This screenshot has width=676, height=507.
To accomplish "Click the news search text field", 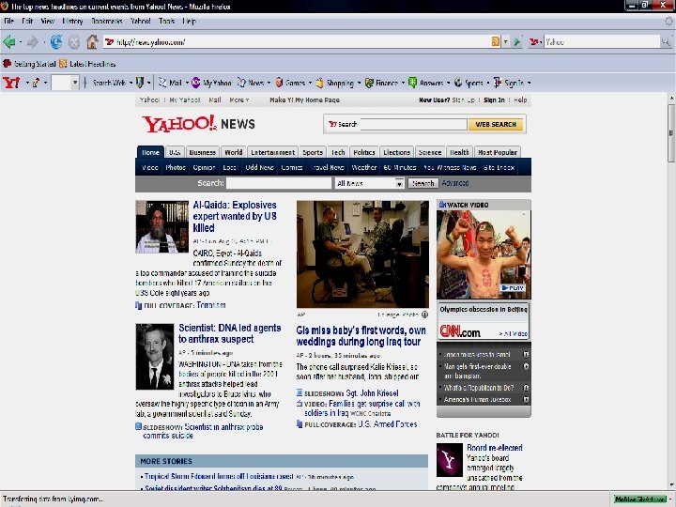I will 279,183.
